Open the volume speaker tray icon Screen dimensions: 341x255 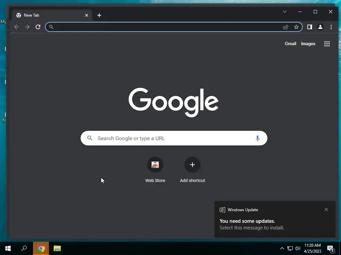tap(298, 248)
